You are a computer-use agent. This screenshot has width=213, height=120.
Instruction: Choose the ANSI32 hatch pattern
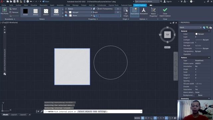point(56,12)
